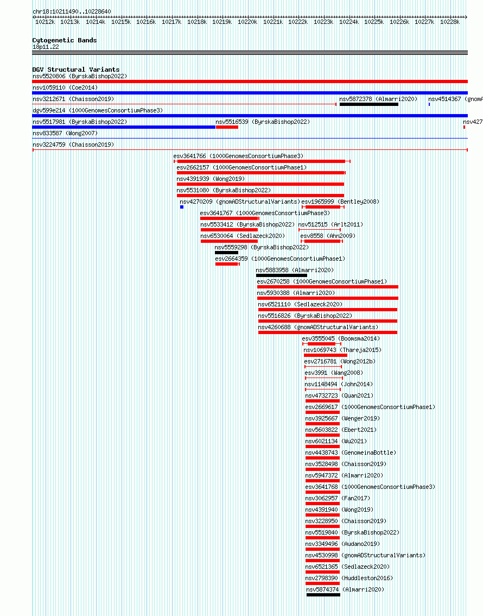
Task: Select nsv6521365 (Sedlazeck2020) label
Action: (x=347, y=566)
